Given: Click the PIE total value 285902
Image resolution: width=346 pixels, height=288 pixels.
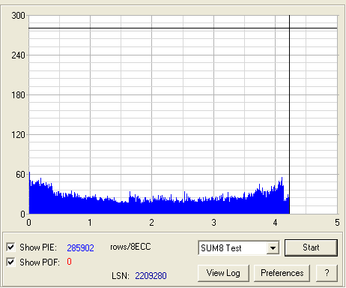Looking at the screenshot, I should 80,247.
